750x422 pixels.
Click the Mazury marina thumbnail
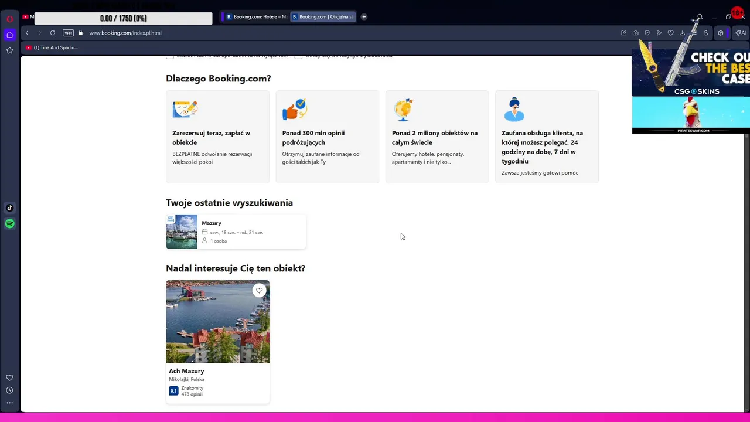pyautogui.click(x=182, y=232)
